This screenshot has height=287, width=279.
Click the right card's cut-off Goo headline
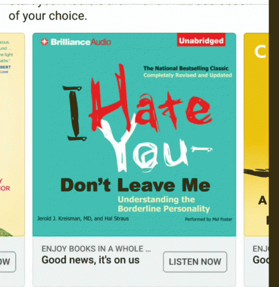tap(261, 260)
